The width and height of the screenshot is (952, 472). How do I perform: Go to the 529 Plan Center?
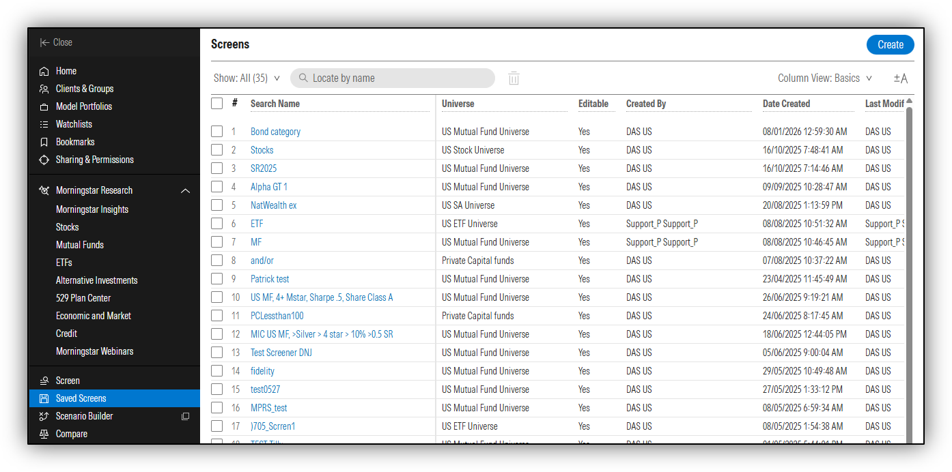tap(83, 298)
